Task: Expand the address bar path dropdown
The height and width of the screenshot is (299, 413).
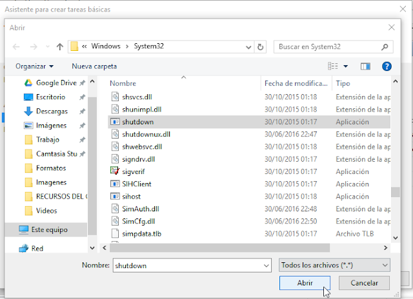Action: point(248,47)
